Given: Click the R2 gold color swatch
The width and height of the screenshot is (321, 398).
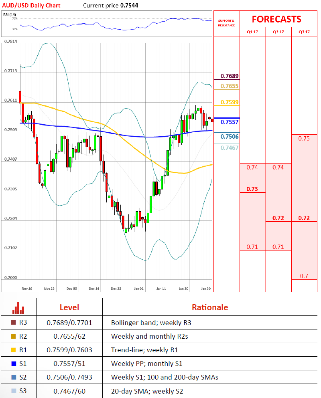Looking at the screenshot, I should point(14,336).
